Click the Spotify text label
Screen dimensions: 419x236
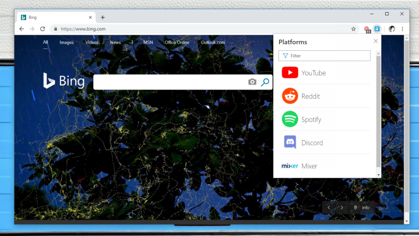[312, 119]
